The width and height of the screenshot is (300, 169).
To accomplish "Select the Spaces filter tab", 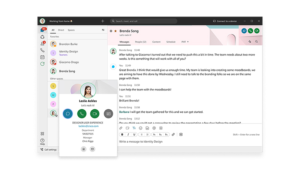I will coord(71,30).
